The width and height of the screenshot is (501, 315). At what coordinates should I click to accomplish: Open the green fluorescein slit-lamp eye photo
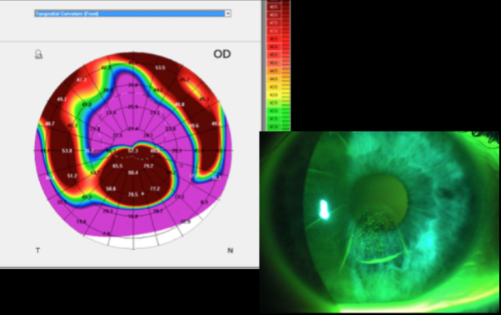pos(379,222)
